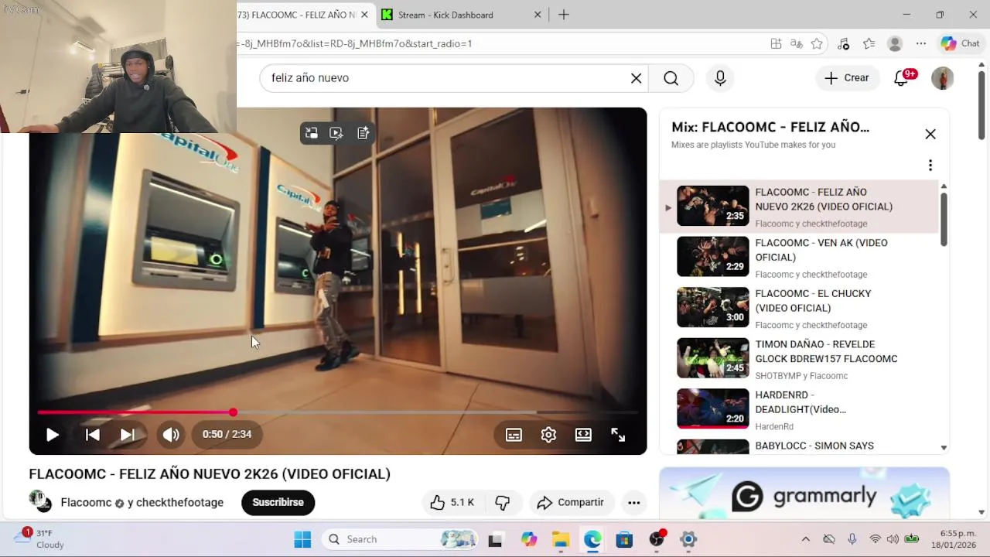This screenshot has height=557, width=990.
Task: Enter fullscreen video mode
Action: pyautogui.click(x=618, y=435)
